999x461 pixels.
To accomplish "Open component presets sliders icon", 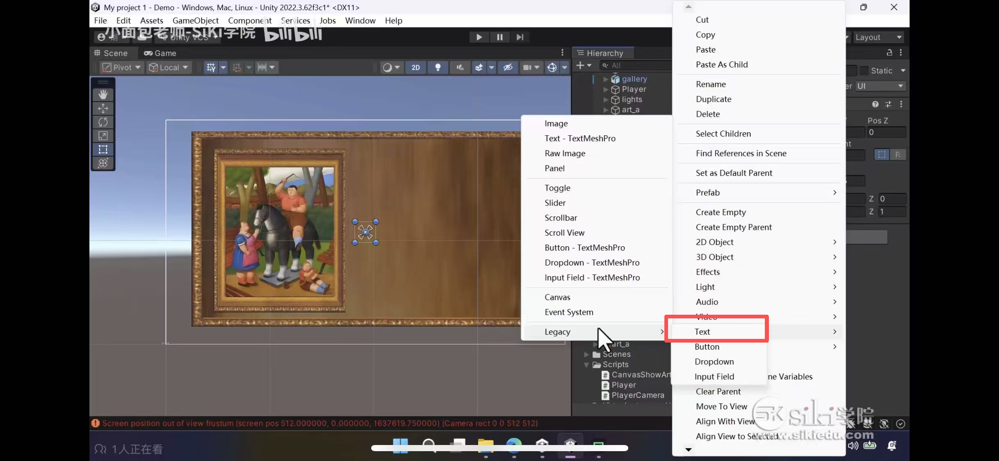I will [x=888, y=104].
